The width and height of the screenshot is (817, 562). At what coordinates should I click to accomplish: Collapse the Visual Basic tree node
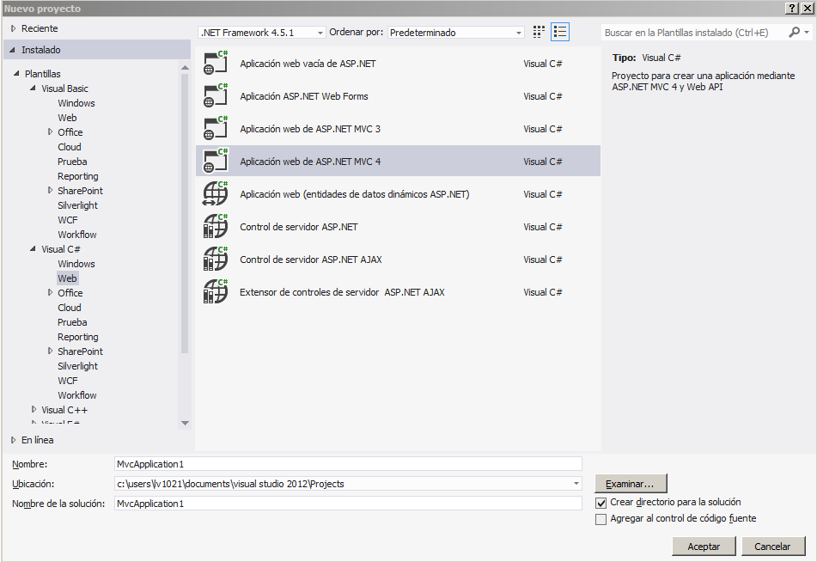pyautogui.click(x=33, y=89)
